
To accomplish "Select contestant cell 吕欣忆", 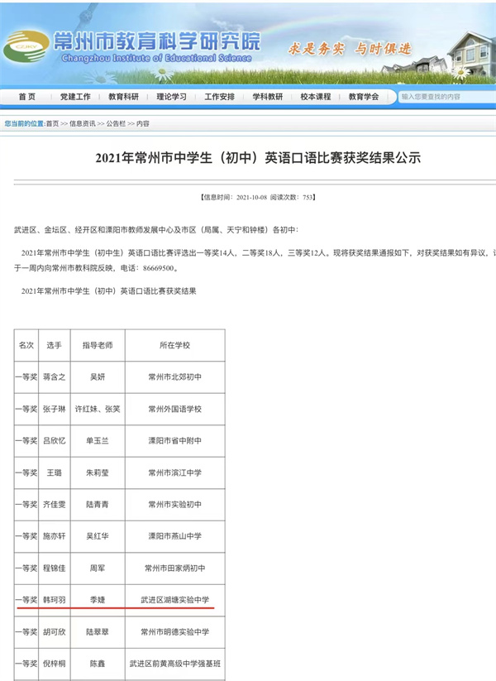I will pos(55,441).
